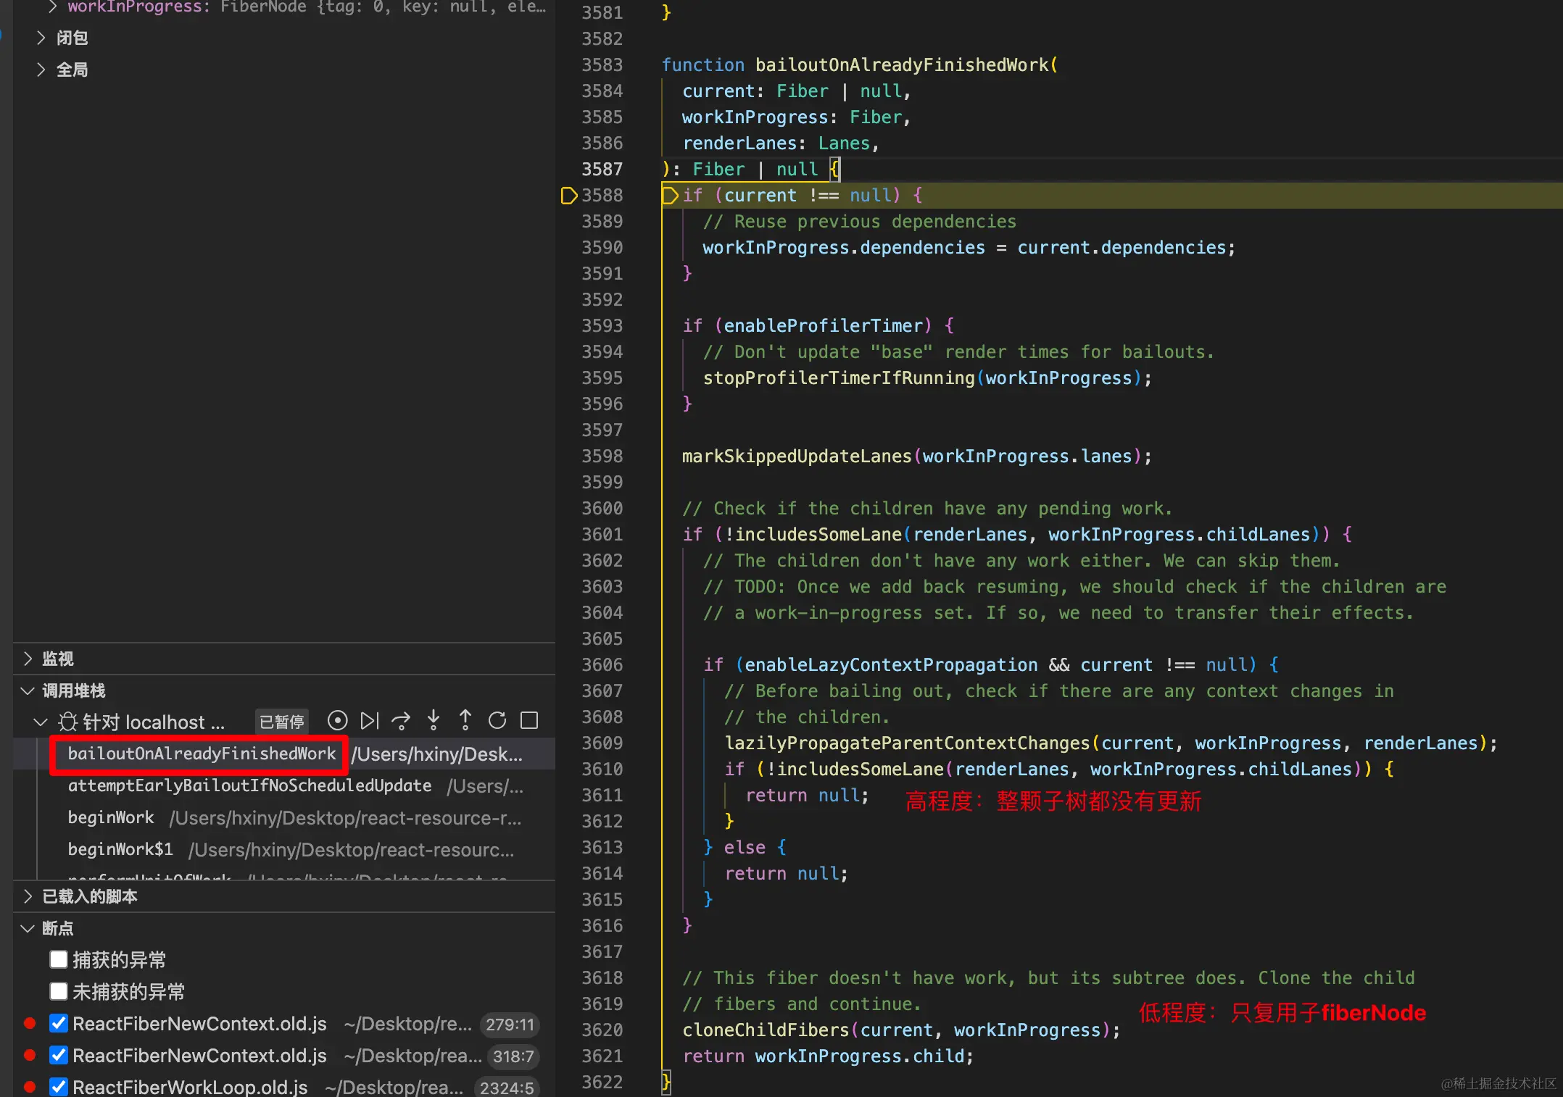The width and height of the screenshot is (1563, 1097).
Task: Click the closing brace on line 3622
Action: (x=667, y=1083)
